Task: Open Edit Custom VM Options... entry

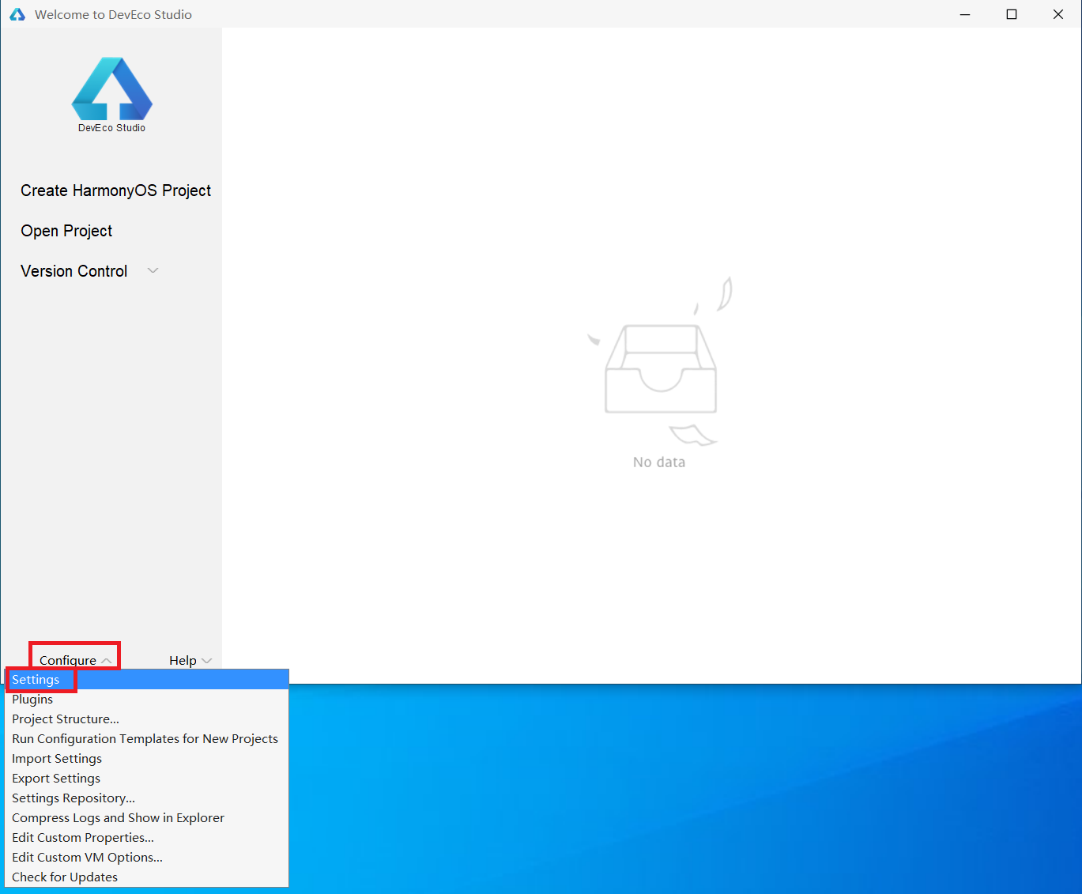Action: coord(147,858)
